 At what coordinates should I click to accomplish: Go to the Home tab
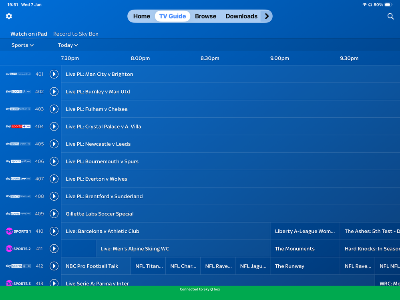click(142, 16)
